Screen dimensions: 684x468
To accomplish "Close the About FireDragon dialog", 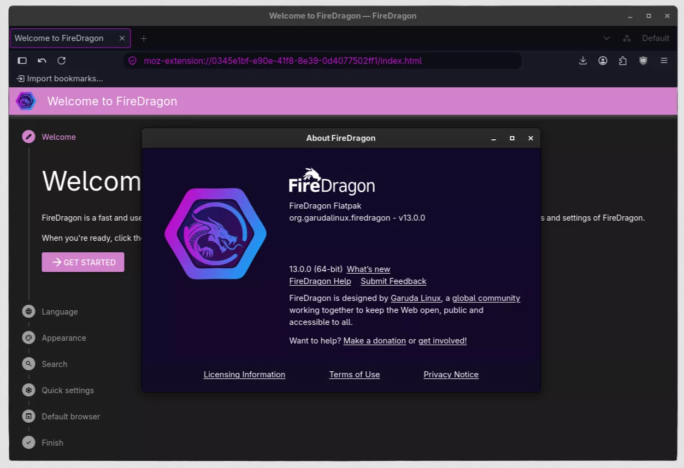I will pos(530,138).
